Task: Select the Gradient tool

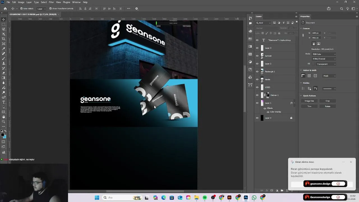Action: coord(4,78)
